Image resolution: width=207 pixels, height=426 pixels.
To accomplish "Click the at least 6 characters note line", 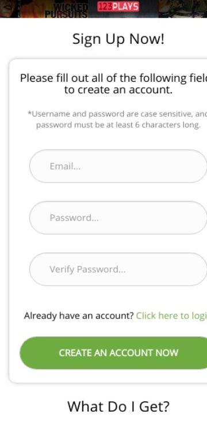I will point(118,125).
